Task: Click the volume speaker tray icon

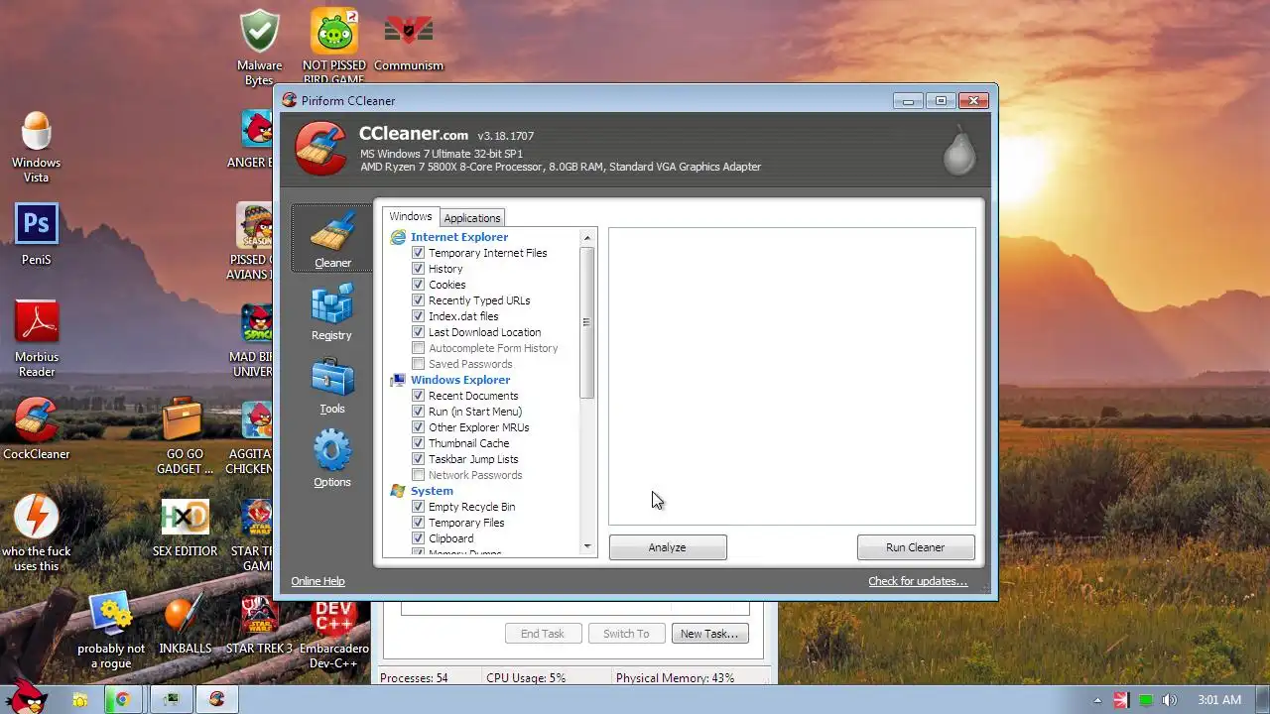Action: pos(1170,700)
